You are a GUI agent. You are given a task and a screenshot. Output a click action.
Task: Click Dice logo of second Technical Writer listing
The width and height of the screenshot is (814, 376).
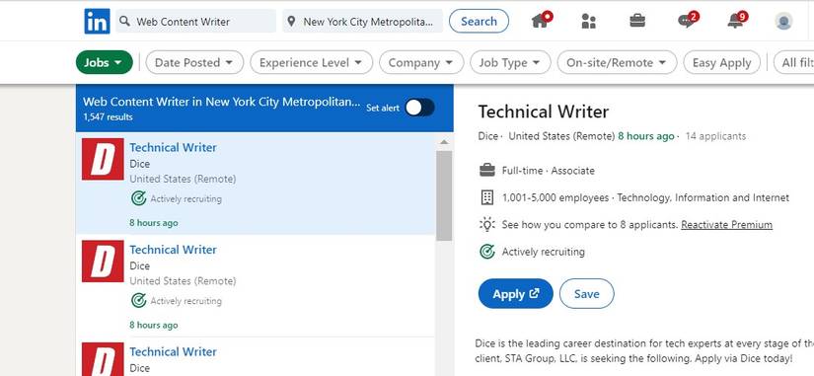(103, 261)
